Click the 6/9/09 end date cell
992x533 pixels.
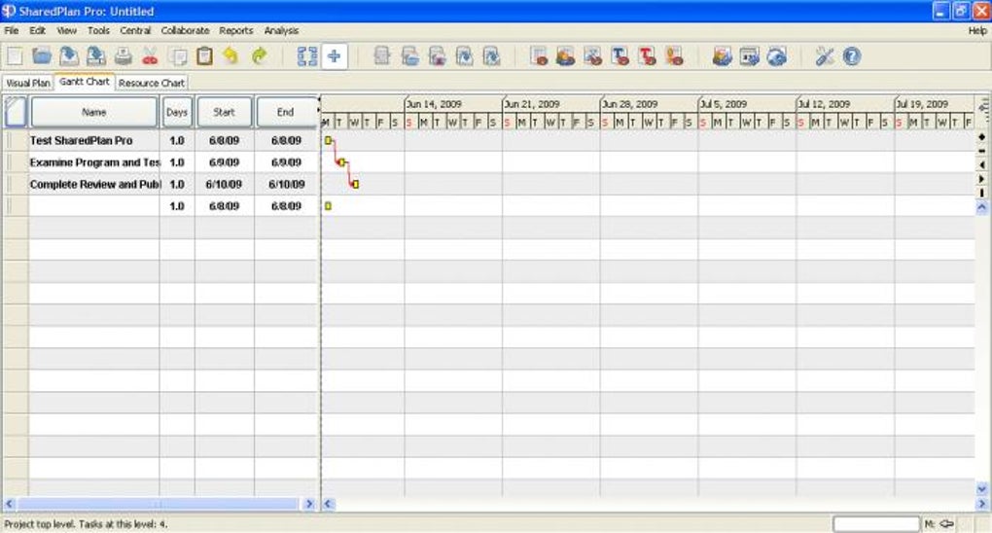286,162
